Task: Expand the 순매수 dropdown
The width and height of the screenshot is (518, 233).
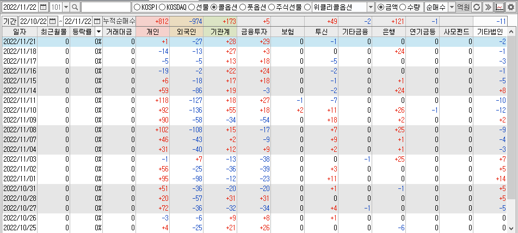Action: (x=452, y=7)
